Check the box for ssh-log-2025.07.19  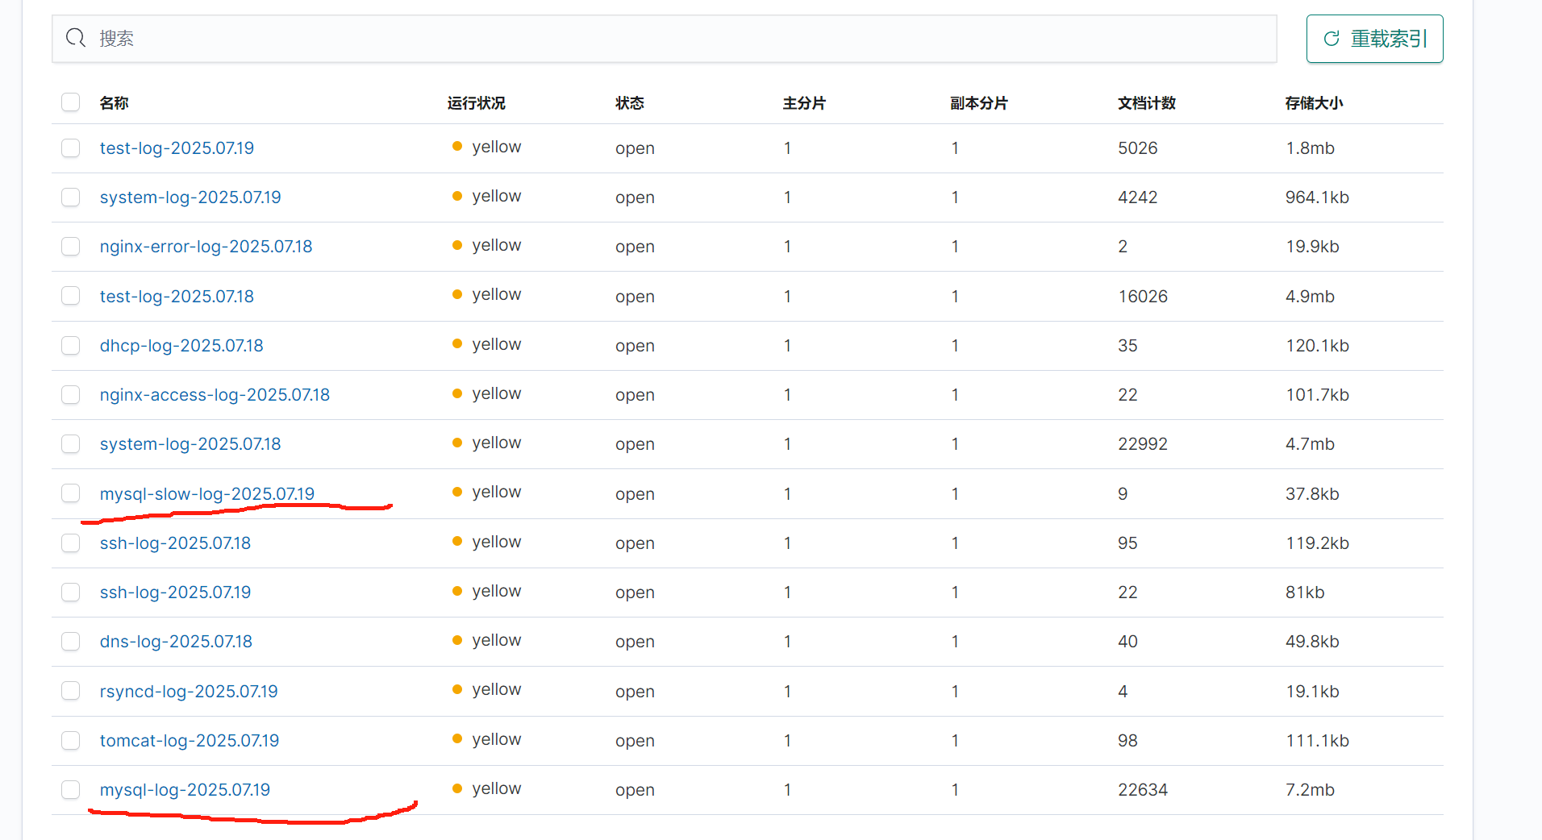click(x=71, y=593)
